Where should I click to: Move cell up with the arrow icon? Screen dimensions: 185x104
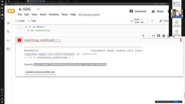pyautogui.click(x=143, y=36)
